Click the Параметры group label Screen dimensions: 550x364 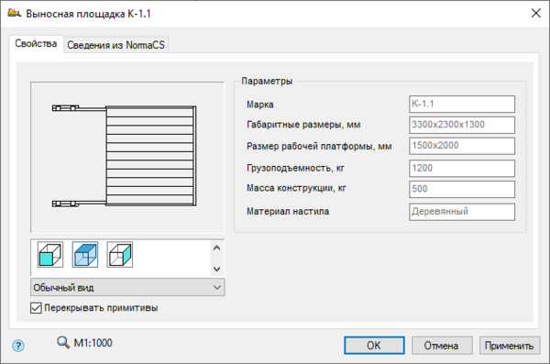[267, 81]
